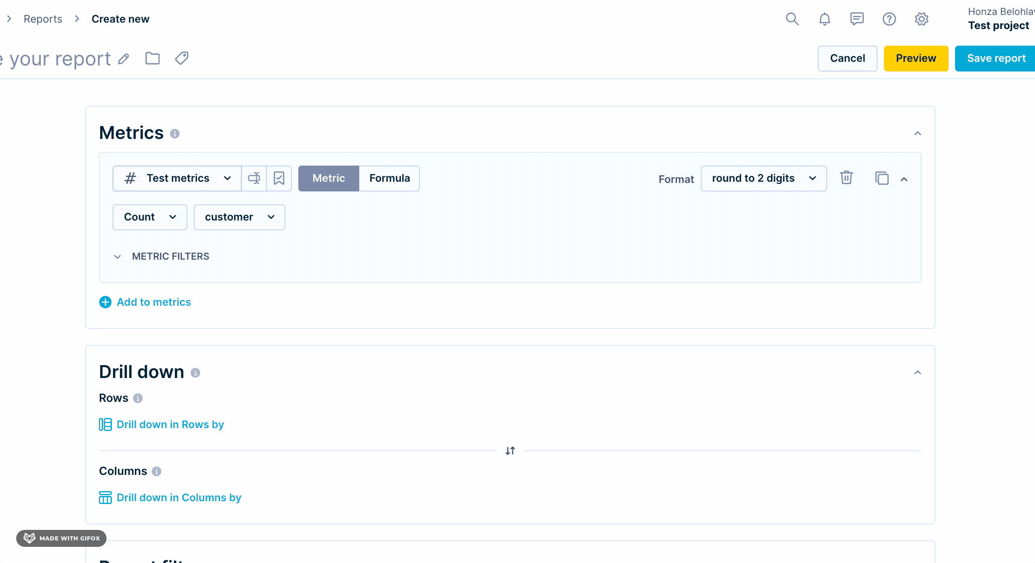Delete metric with trash icon

tap(846, 178)
